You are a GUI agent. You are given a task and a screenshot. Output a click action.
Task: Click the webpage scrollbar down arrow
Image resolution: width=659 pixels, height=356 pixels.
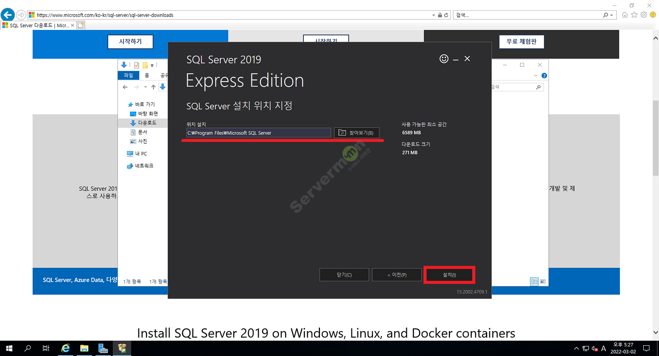point(655,332)
